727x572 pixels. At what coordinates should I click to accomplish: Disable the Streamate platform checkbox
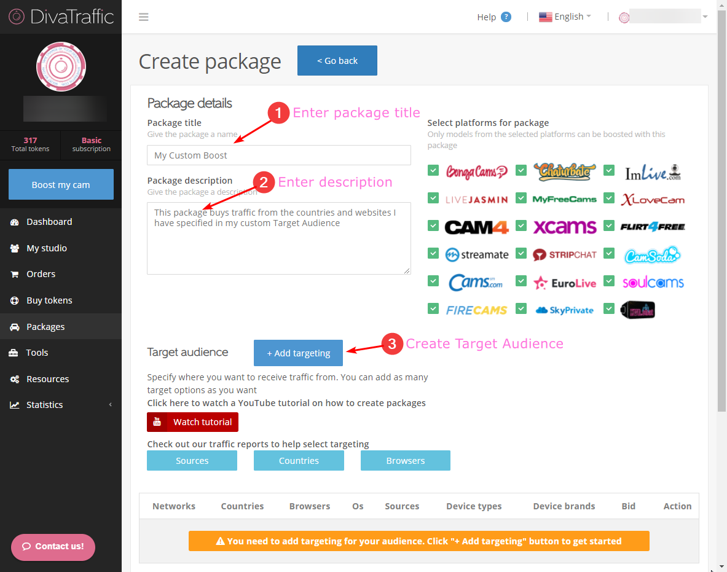tap(433, 253)
